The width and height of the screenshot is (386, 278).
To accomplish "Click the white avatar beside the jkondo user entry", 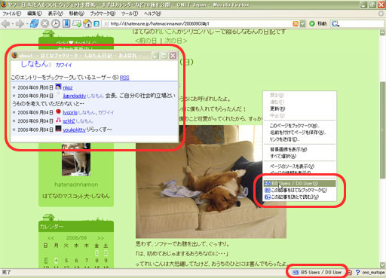I will (58, 95).
